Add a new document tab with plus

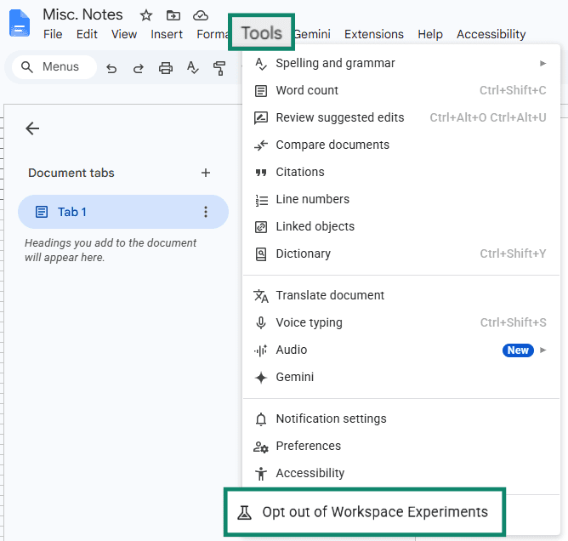click(x=206, y=173)
